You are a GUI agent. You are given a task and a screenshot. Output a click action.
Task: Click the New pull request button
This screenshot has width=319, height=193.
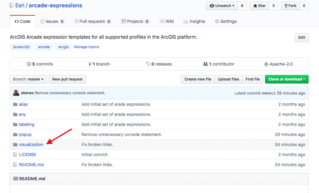click(x=67, y=79)
